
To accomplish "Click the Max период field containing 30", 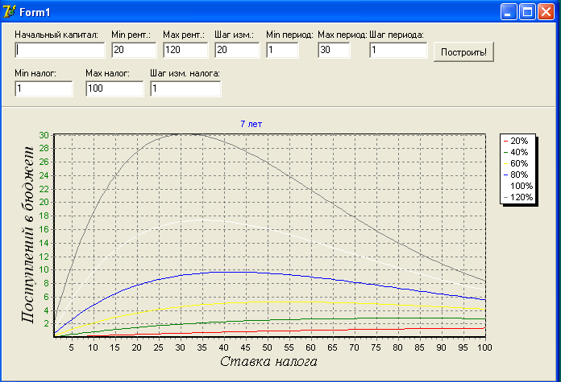I will tap(334, 50).
